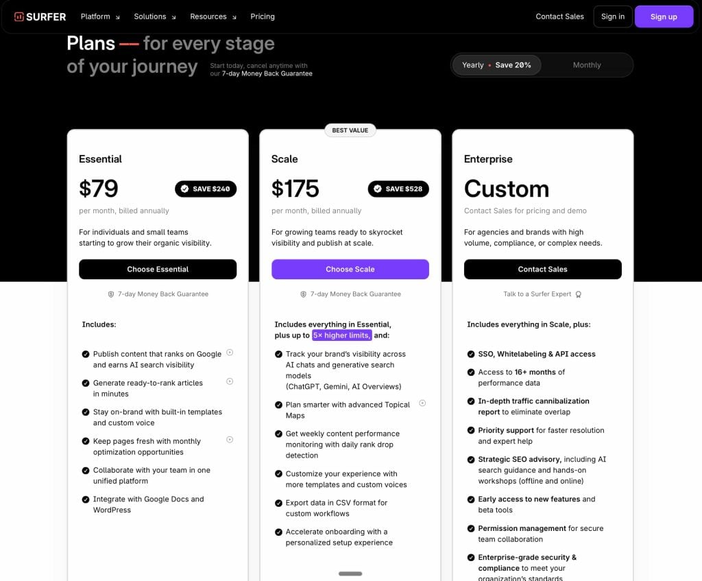The width and height of the screenshot is (702, 581).
Task: Open Contact Sales in the top navigation
Action: [559, 16]
